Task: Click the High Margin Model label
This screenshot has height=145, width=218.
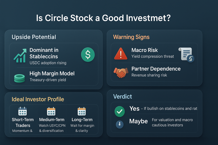Action: click(52, 73)
